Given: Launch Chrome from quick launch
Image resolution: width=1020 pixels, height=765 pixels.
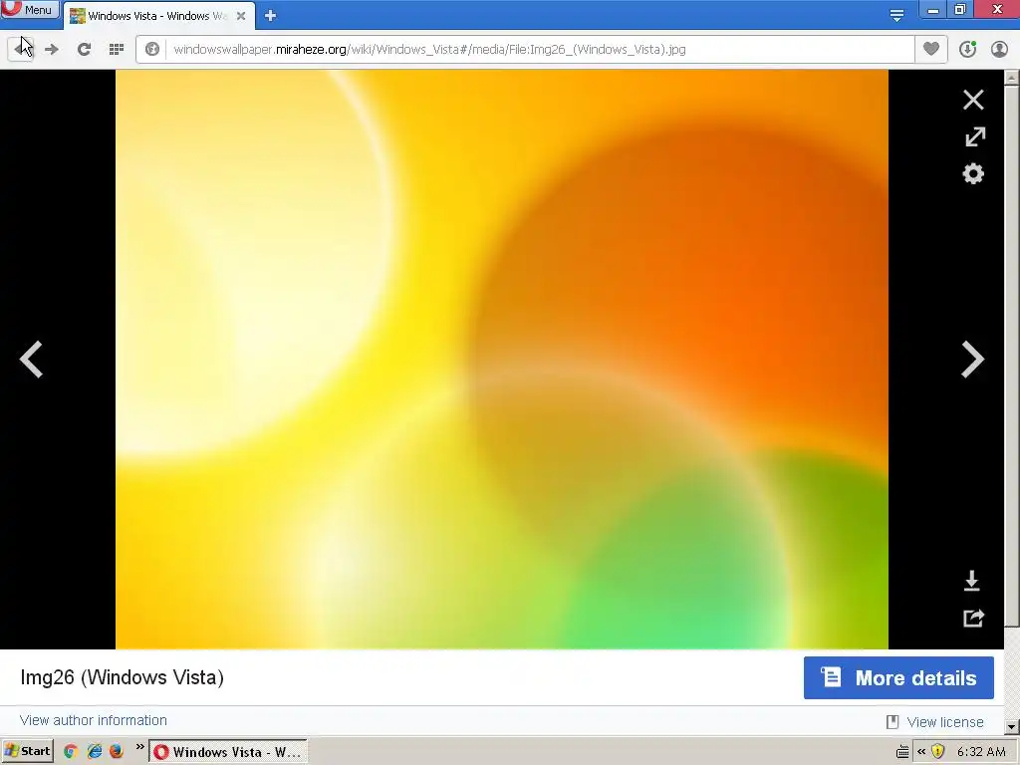Looking at the screenshot, I should click(x=71, y=751).
